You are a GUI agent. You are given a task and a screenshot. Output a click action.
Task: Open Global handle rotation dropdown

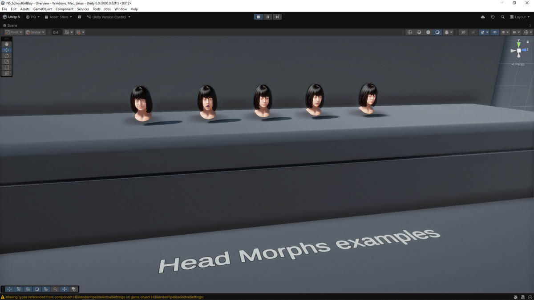(35, 32)
